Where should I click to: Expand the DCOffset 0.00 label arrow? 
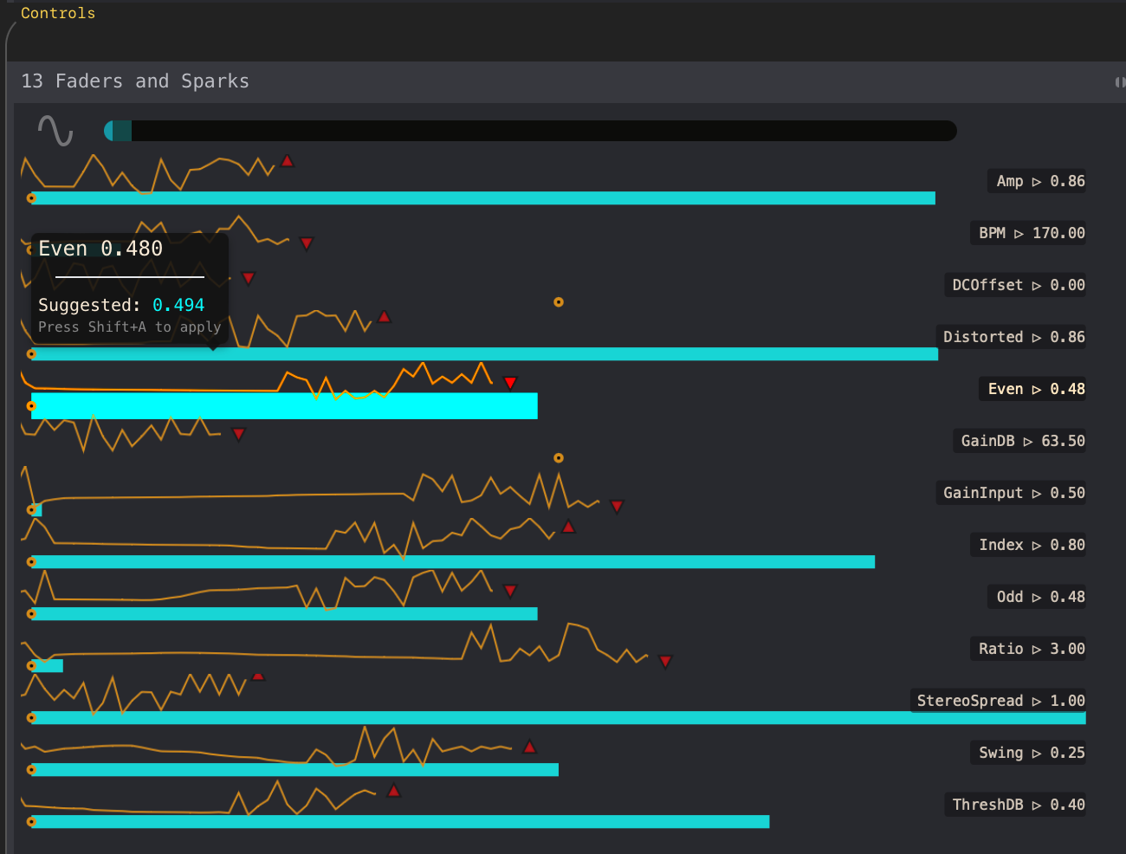click(1037, 286)
